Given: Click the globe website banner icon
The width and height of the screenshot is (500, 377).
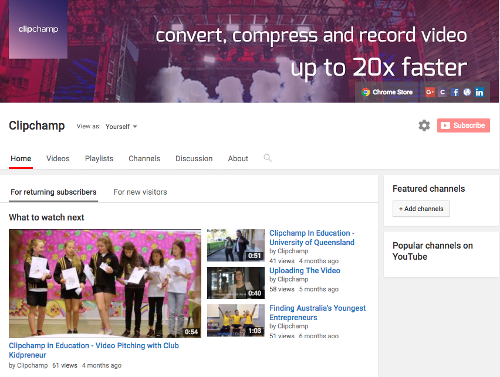Looking at the screenshot, I should click(467, 92).
